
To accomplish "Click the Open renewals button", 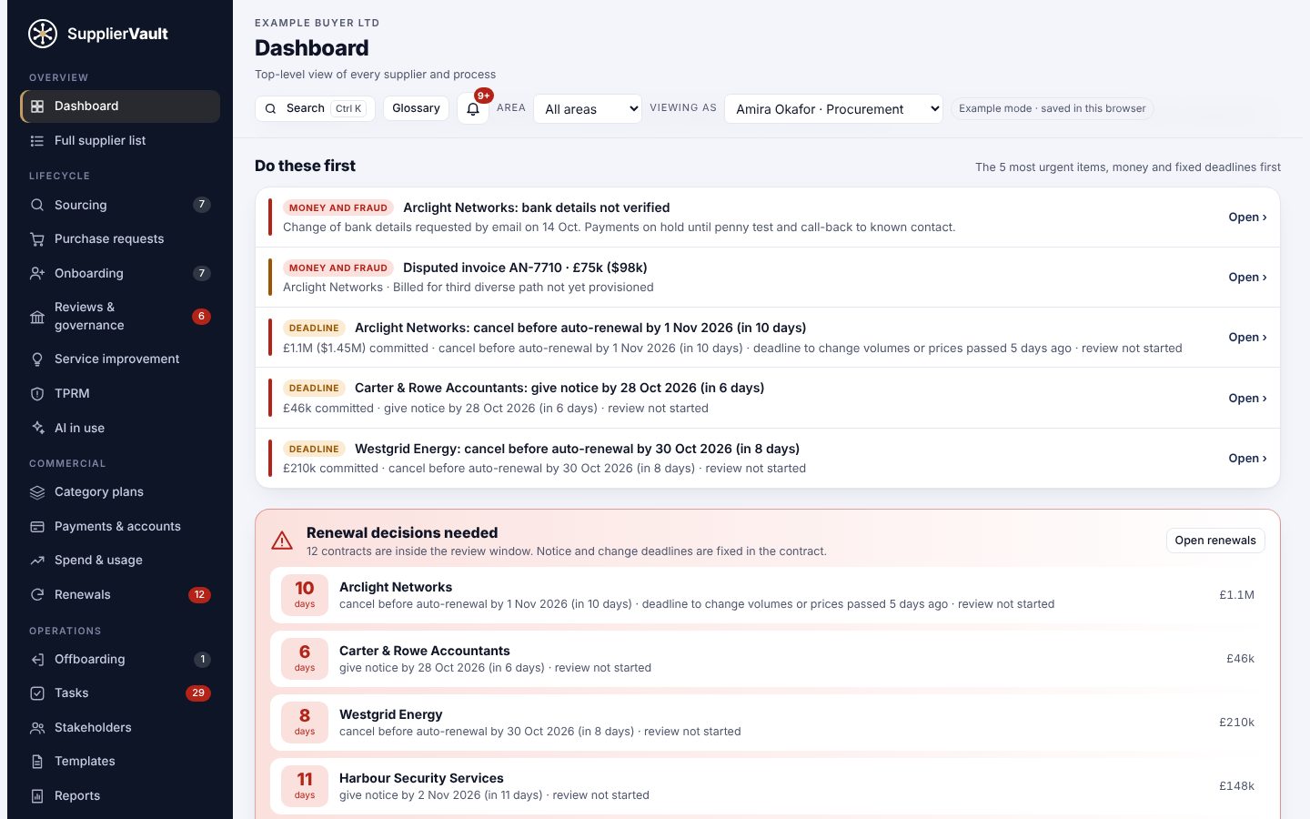I will click(x=1215, y=541).
